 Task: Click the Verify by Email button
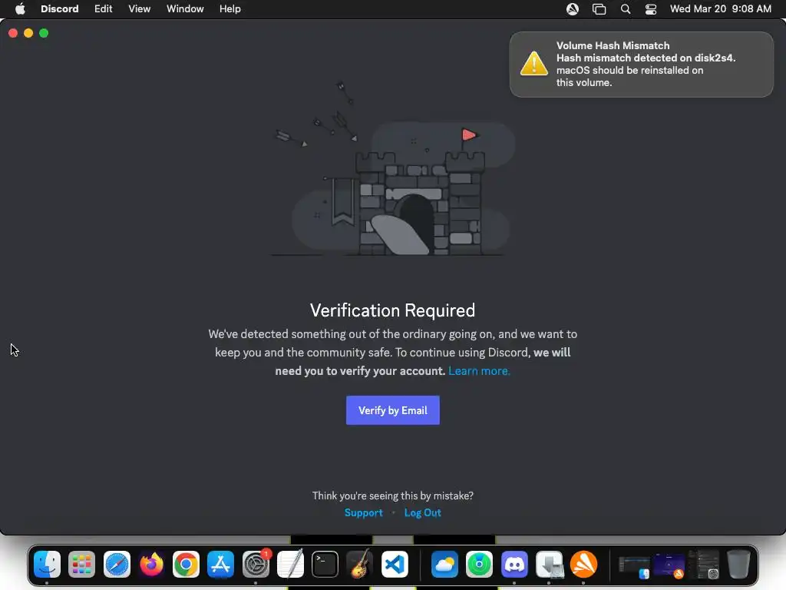point(392,410)
